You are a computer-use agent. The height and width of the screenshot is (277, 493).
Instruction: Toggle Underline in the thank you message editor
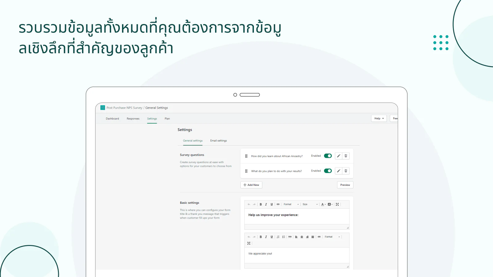pos(271,237)
